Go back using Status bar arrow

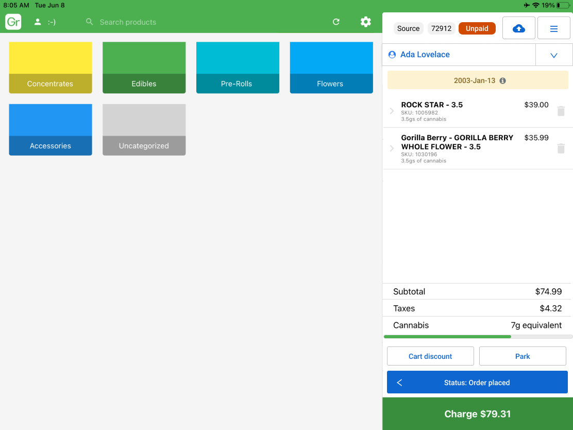tap(399, 383)
